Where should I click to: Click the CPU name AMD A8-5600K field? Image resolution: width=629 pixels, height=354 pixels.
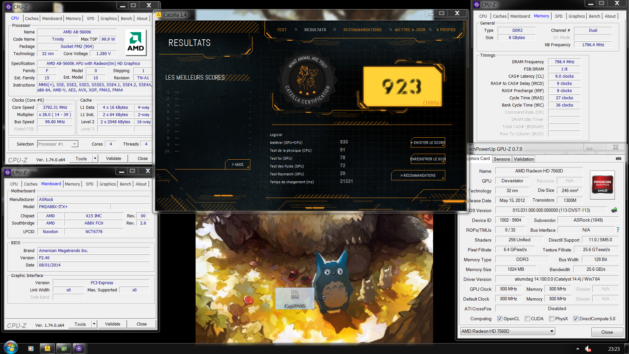pyautogui.click(x=77, y=32)
